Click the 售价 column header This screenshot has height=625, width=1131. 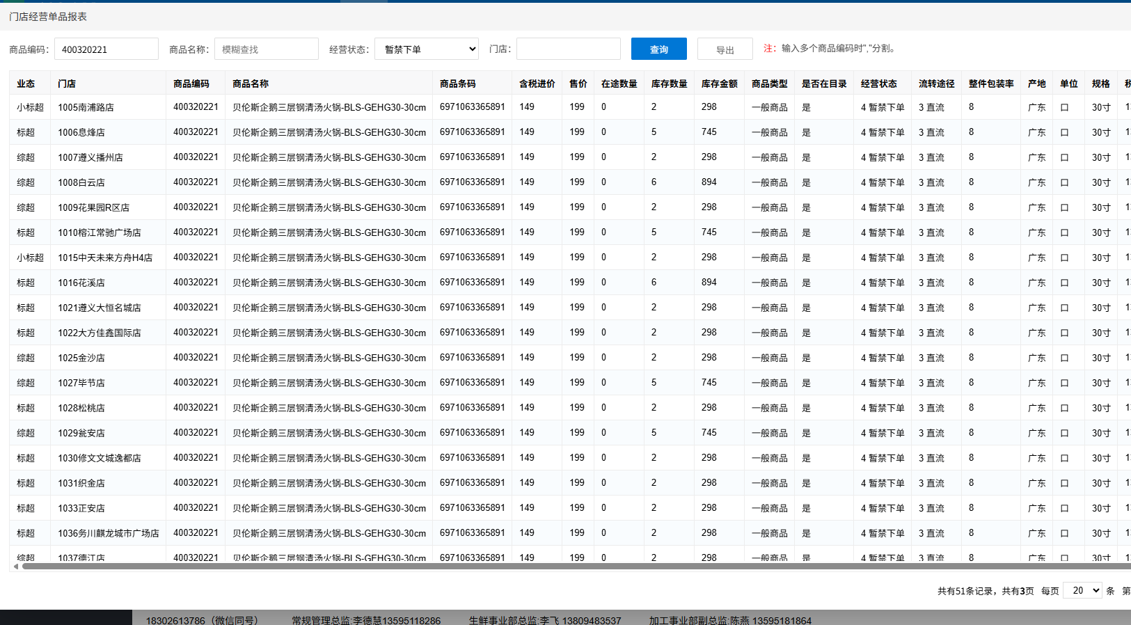578,84
